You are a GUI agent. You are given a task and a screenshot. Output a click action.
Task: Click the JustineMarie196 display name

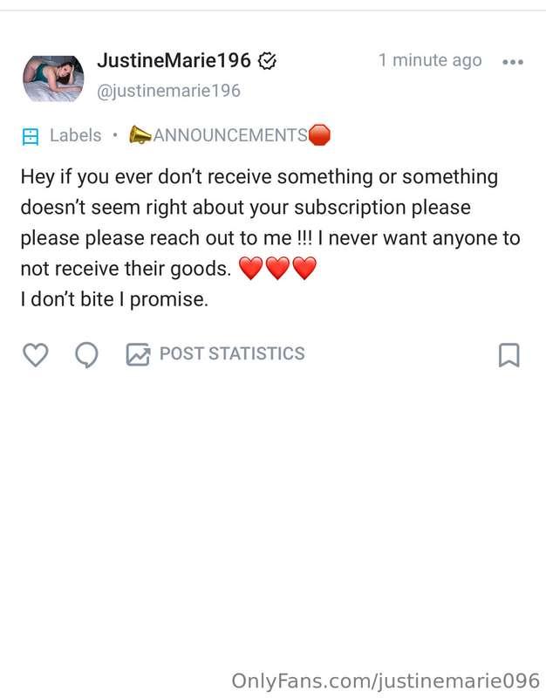click(x=174, y=61)
